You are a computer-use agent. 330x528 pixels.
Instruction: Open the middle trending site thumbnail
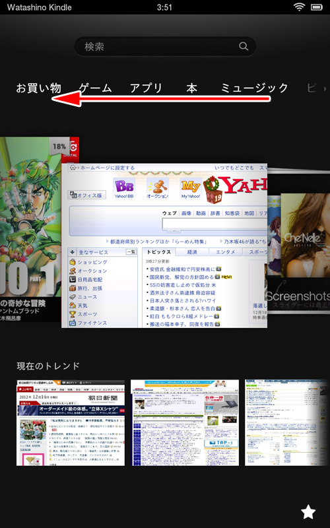pyautogui.click(x=185, y=423)
